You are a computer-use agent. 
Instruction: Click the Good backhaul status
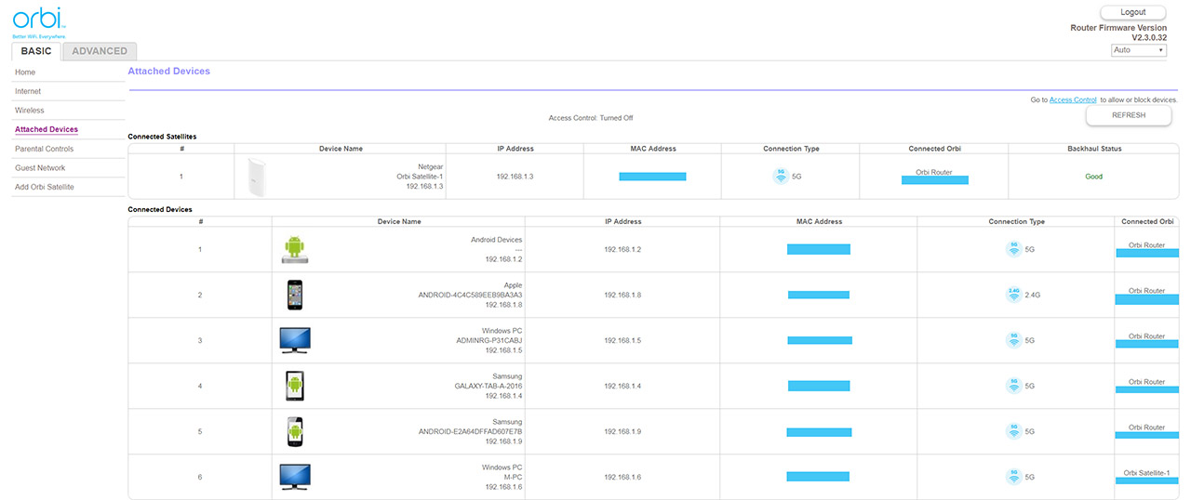click(1093, 177)
